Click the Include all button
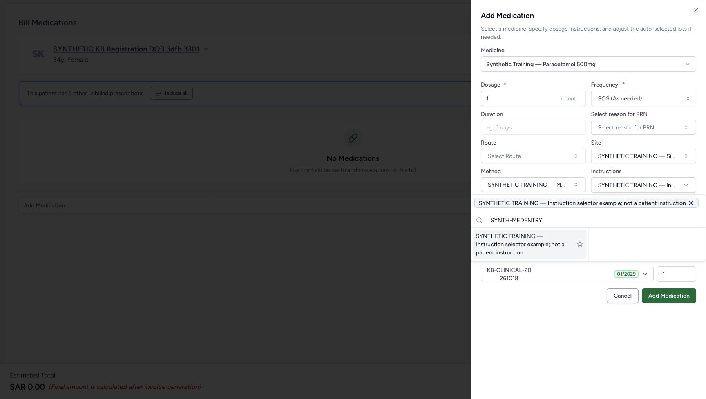Screen dimensions: 706x399 [x=171, y=93]
